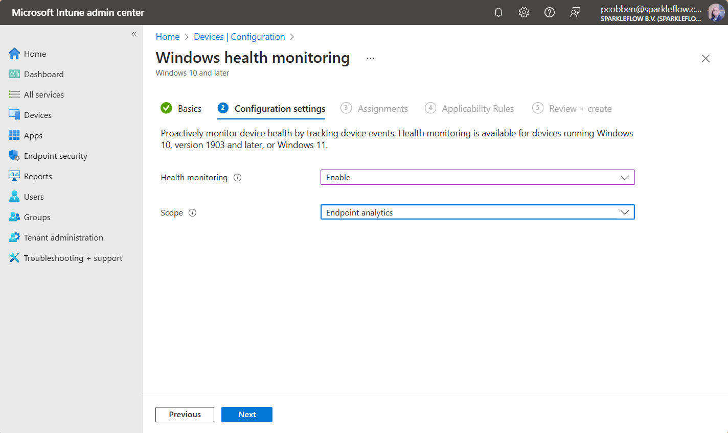Screen dimensions: 728x433
Task: Click the All services list icon
Action: click(x=14, y=94)
